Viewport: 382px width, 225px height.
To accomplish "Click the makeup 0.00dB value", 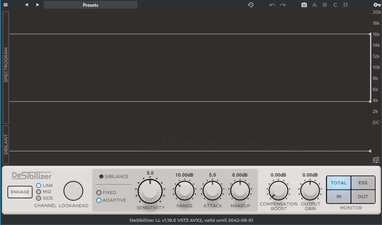I will [240, 175].
